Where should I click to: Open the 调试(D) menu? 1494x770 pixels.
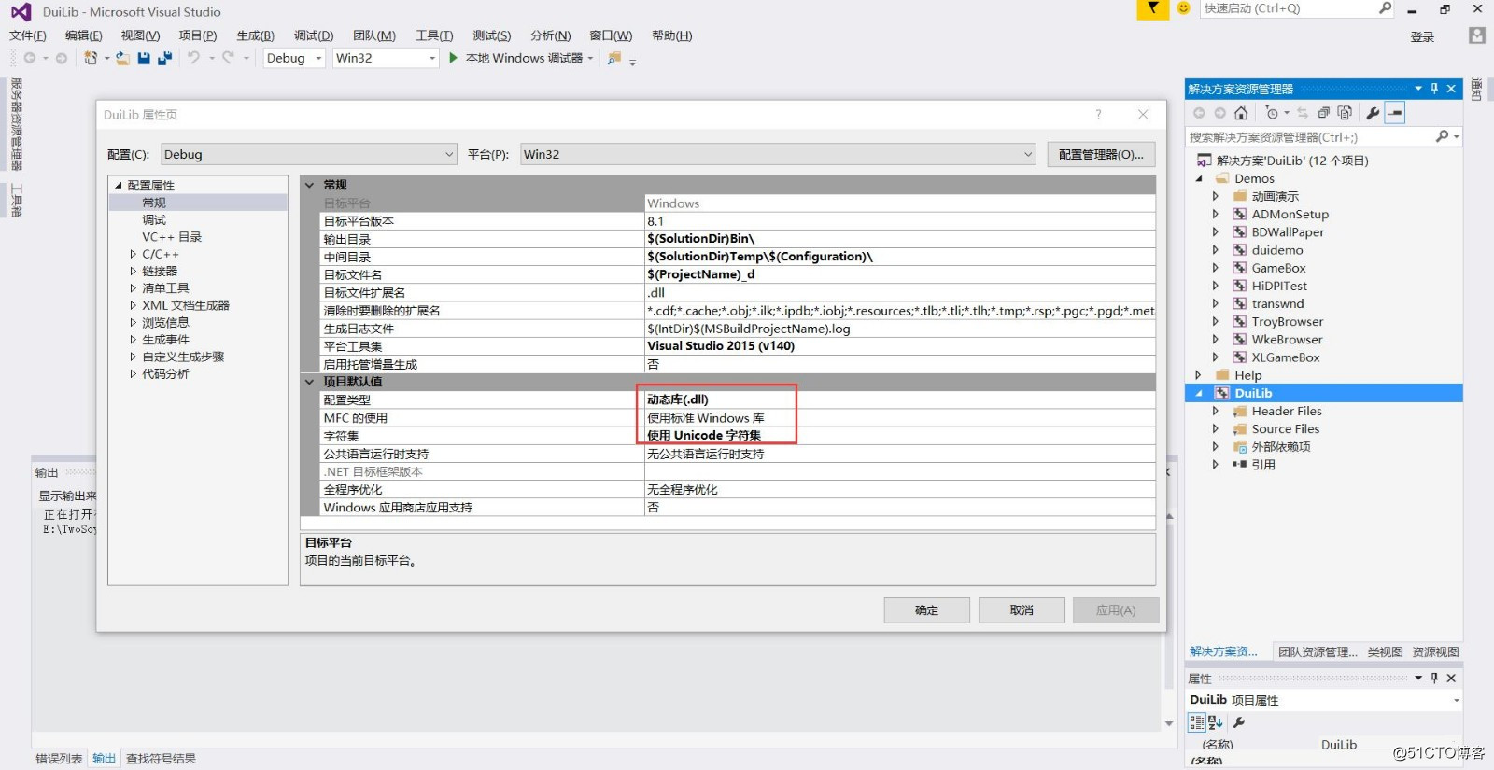[x=314, y=35]
